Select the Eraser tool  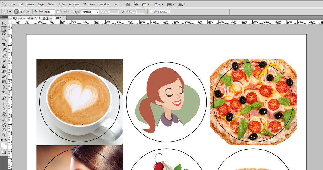(x=4, y=76)
